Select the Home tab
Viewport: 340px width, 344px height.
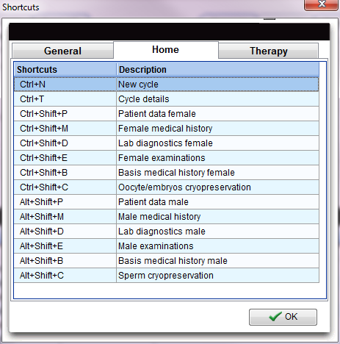point(166,50)
